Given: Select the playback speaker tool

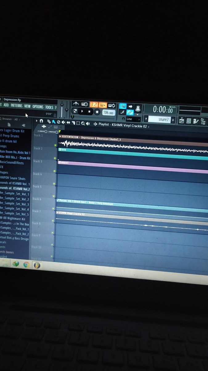Looking at the screenshot, I should 88,124.
